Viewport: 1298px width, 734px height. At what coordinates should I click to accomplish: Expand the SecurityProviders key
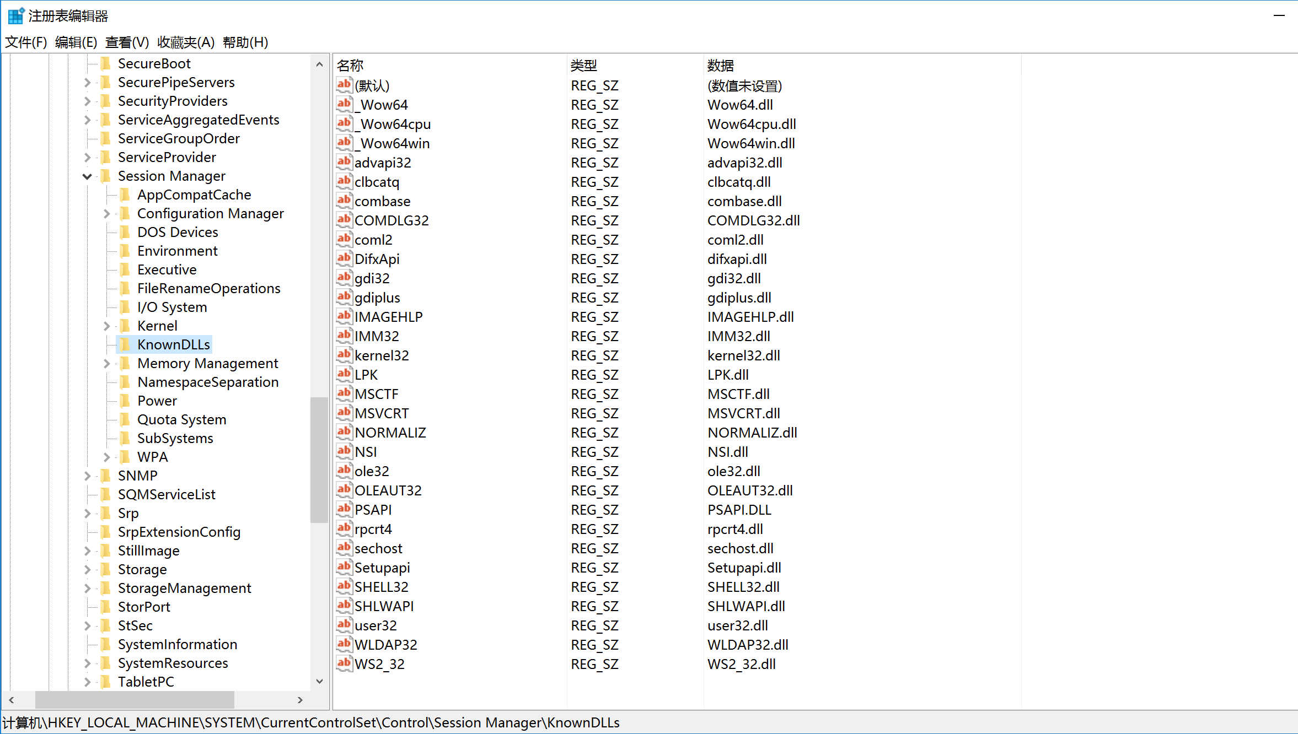pos(87,101)
